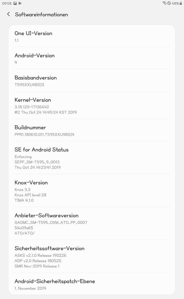Open Android-Sicherheitspatch-Ebene entry

92,284
